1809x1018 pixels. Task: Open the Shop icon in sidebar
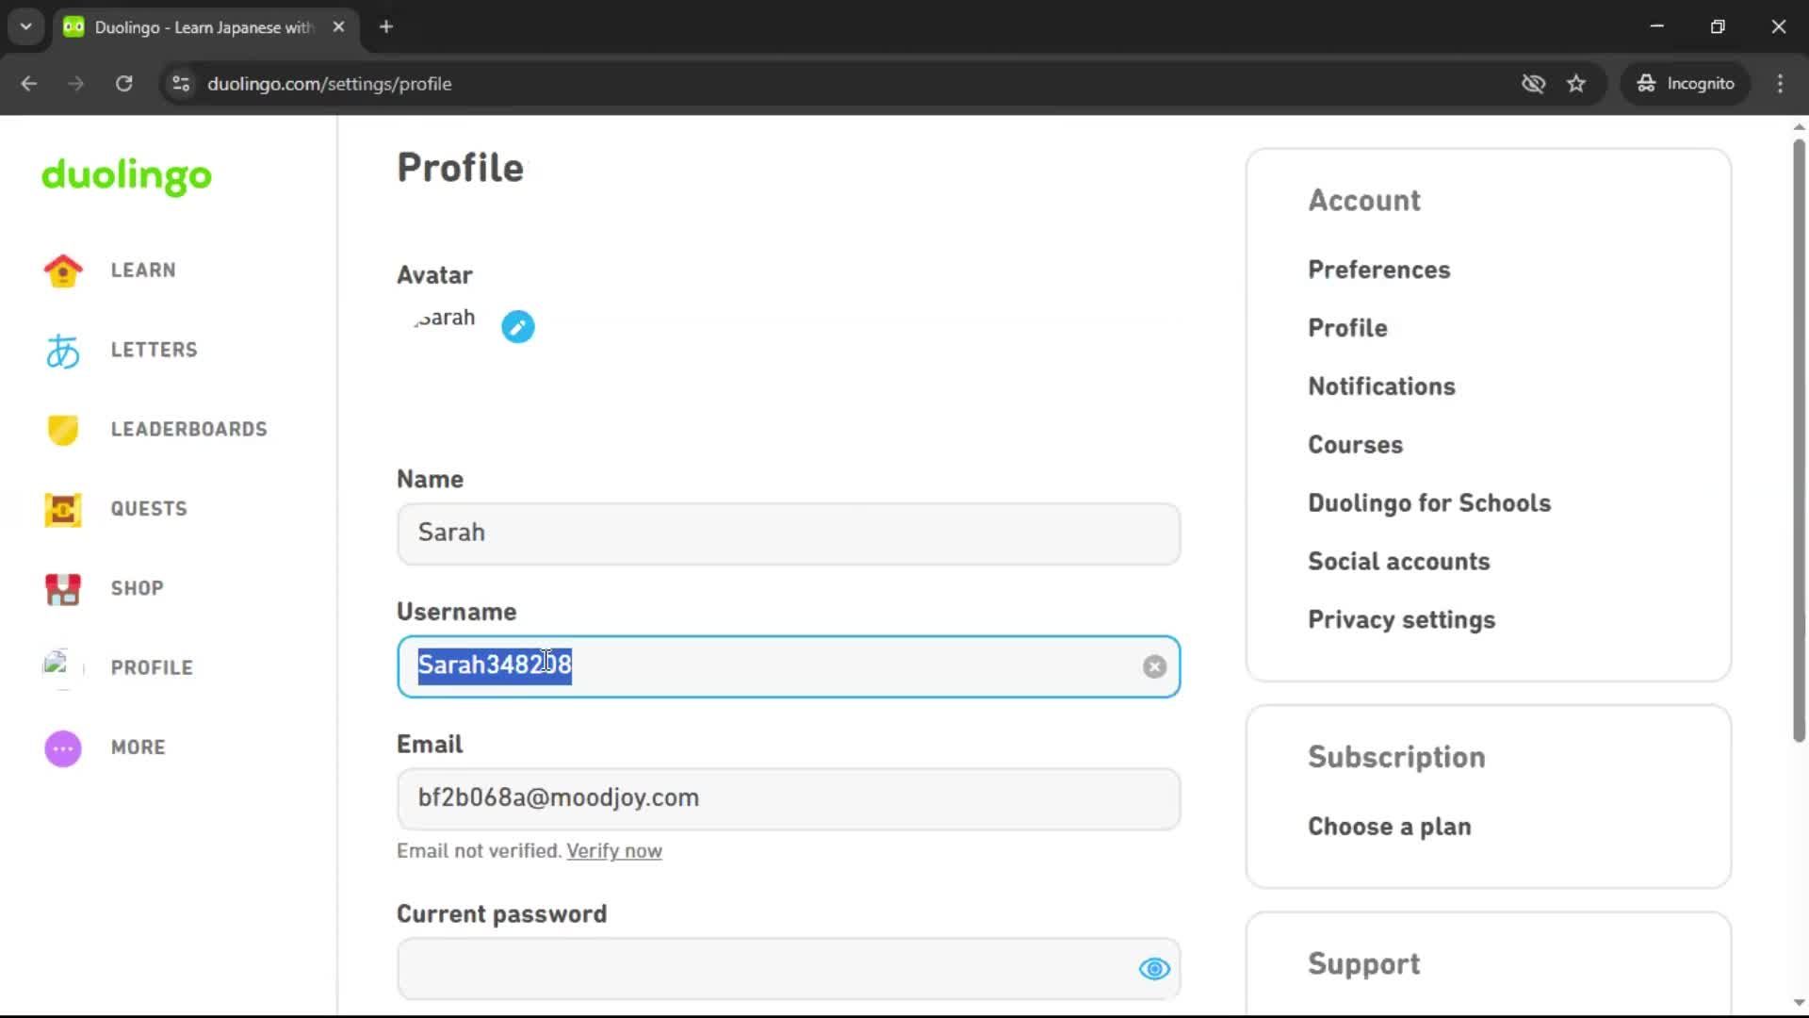(x=62, y=589)
